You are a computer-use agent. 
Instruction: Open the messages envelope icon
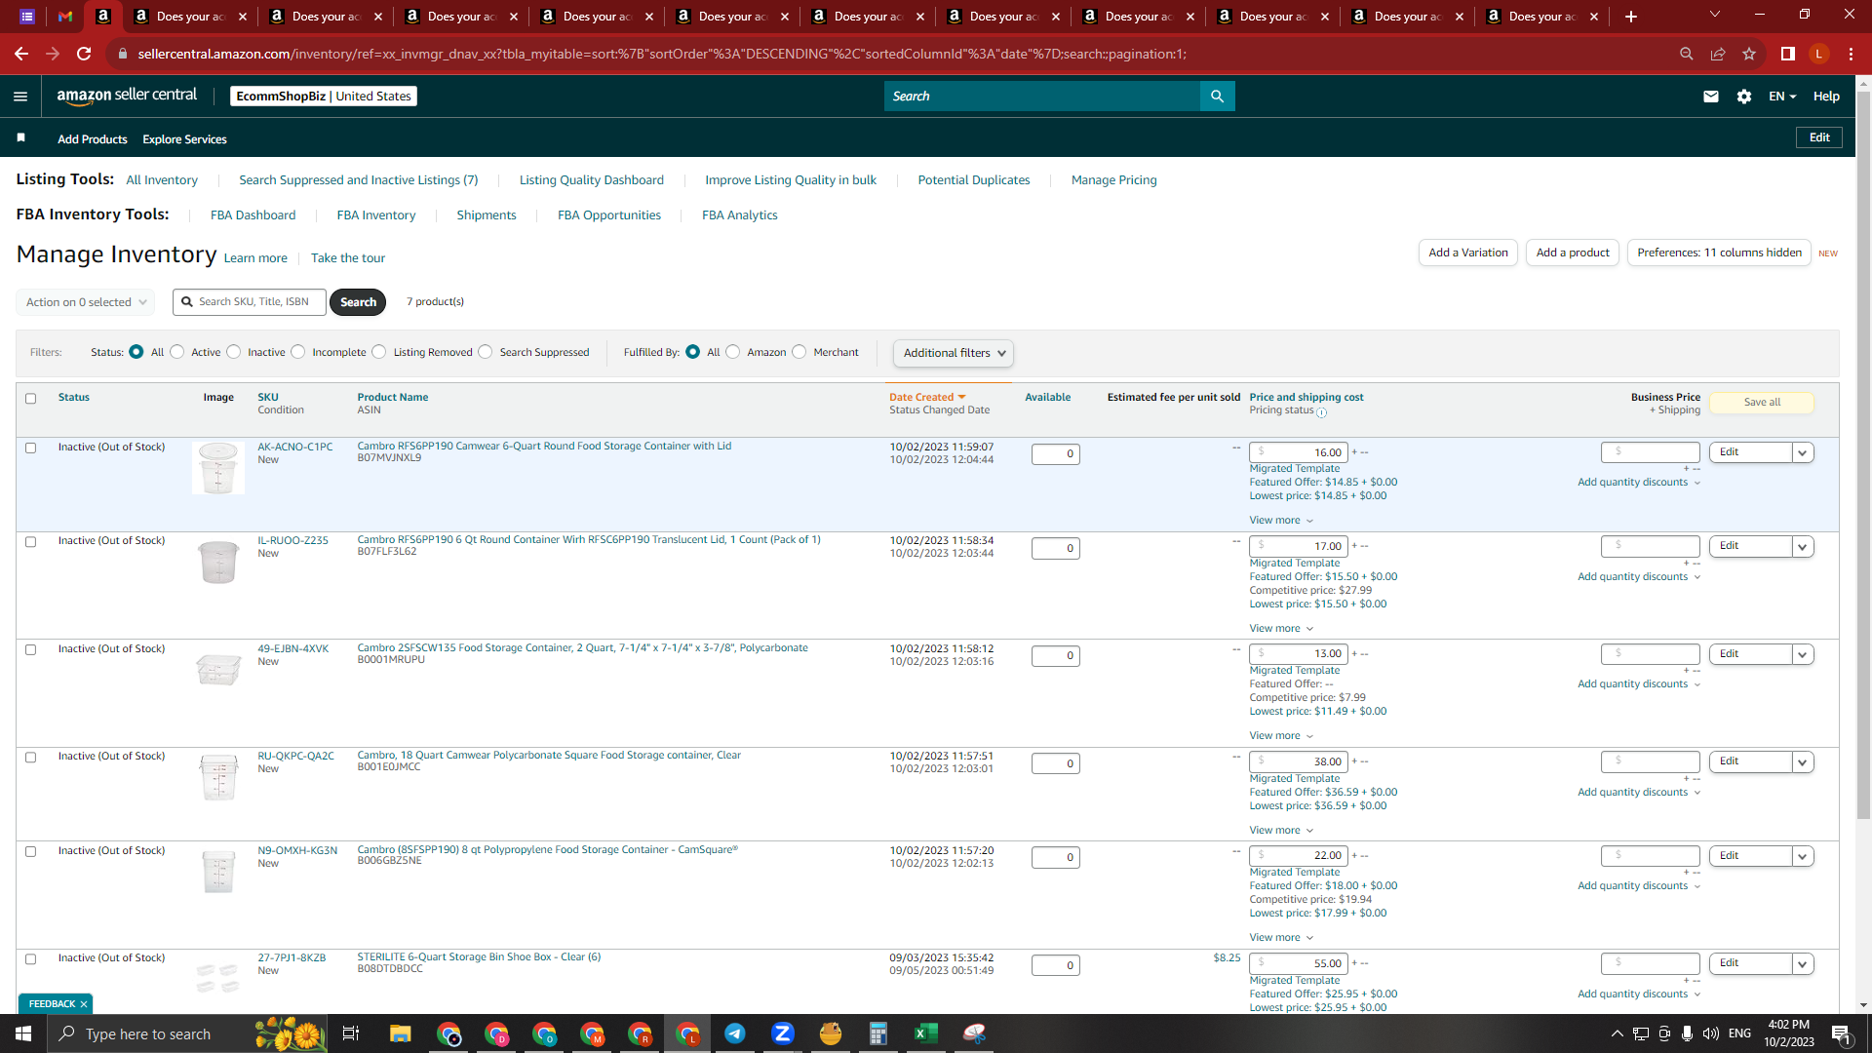click(1711, 97)
